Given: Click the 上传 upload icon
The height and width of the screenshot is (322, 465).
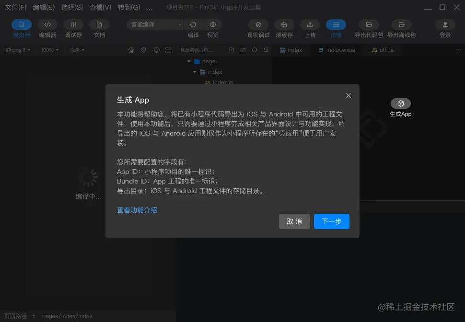Looking at the screenshot, I should tap(310, 29).
